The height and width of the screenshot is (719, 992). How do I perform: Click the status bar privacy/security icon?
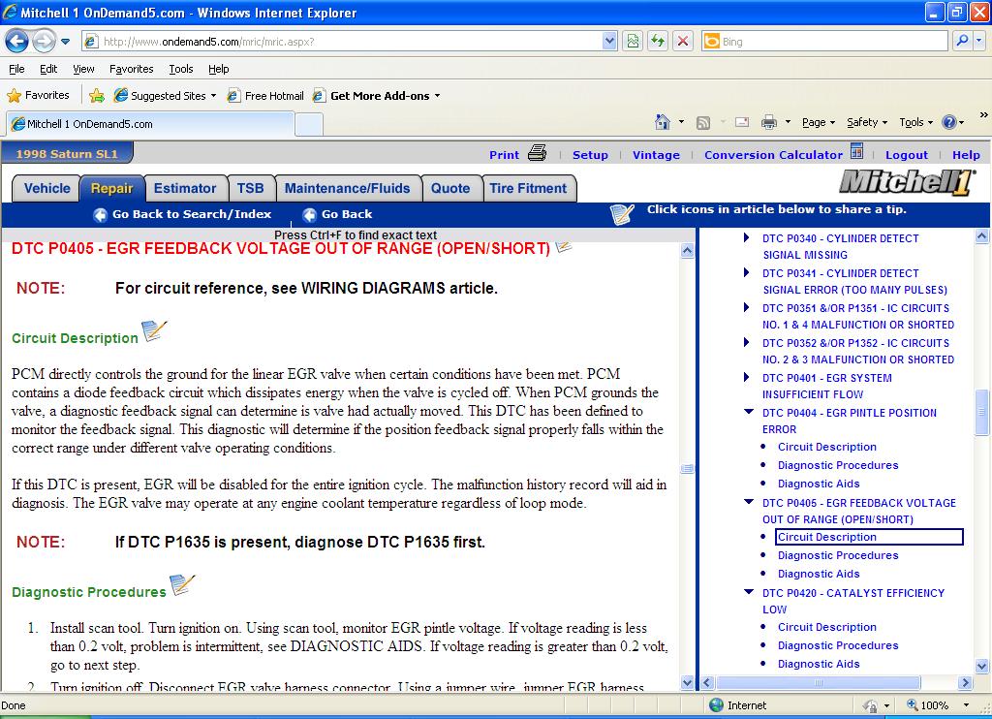(871, 705)
